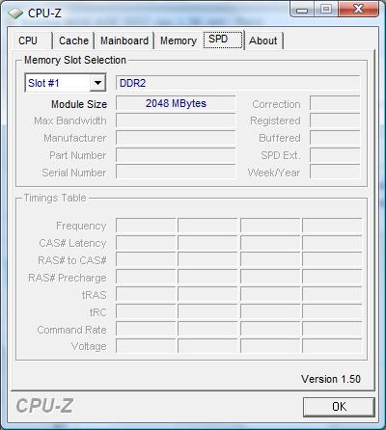
Task: Go to the About tab
Action: 263,40
